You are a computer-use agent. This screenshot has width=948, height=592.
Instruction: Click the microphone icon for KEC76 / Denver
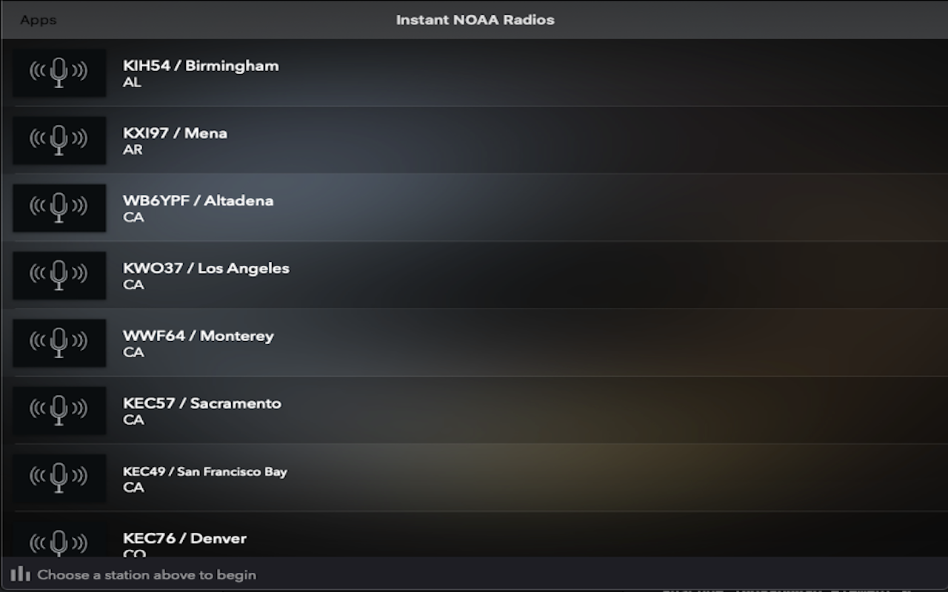click(x=59, y=540)
